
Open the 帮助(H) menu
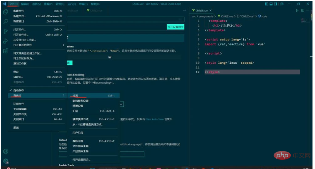[x=95, y=4]
